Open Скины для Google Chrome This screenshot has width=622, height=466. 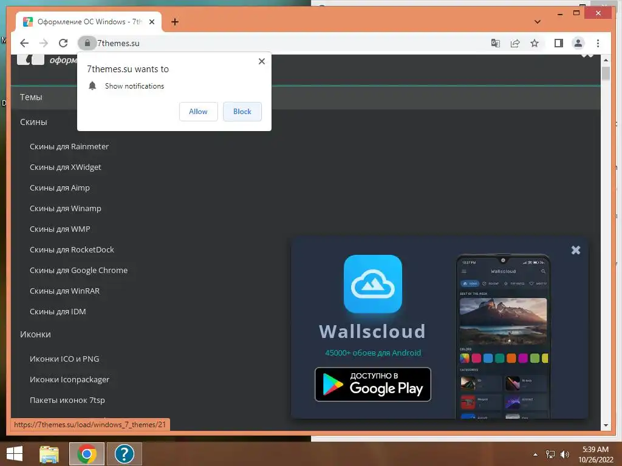point(78,270)
